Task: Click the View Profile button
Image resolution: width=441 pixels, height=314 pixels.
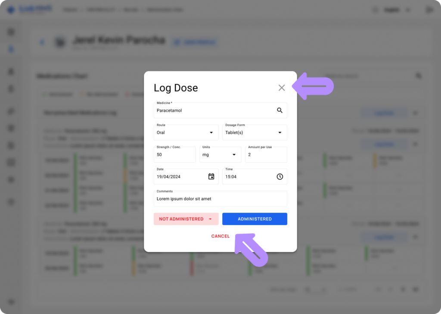Action: pyautogui.click(x=195, y=42)
